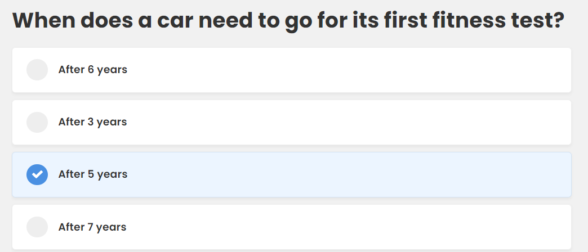Click the question heading about first fitness test
This screenshot has height=252, width=588.
coord(288,20)
